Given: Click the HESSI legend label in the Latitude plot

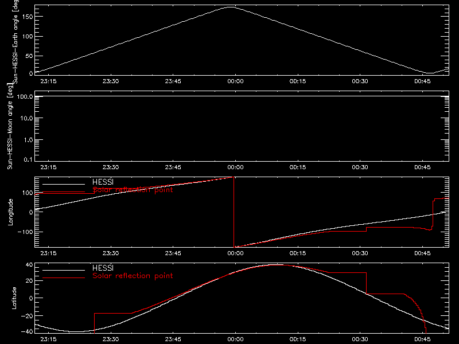Looking at the screenshot, I should click(x=103, y=268).
